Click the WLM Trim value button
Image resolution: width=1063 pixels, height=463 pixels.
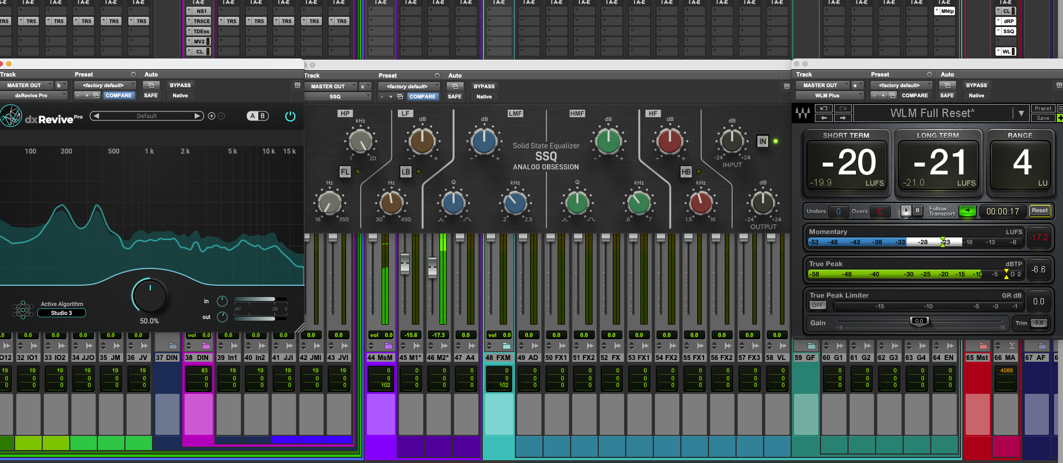(1039, 323)
